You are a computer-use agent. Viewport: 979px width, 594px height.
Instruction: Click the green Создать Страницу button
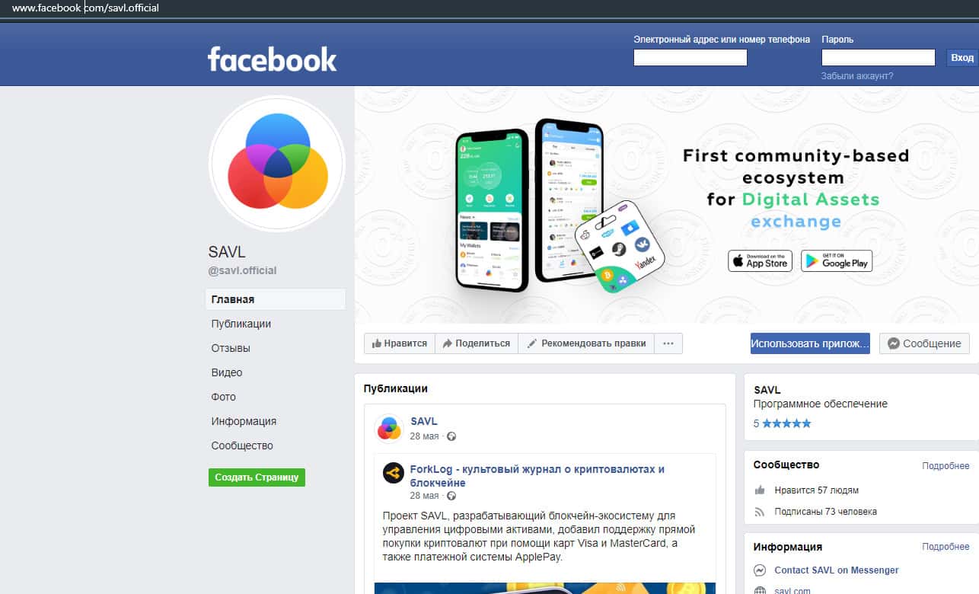[257, 477]
